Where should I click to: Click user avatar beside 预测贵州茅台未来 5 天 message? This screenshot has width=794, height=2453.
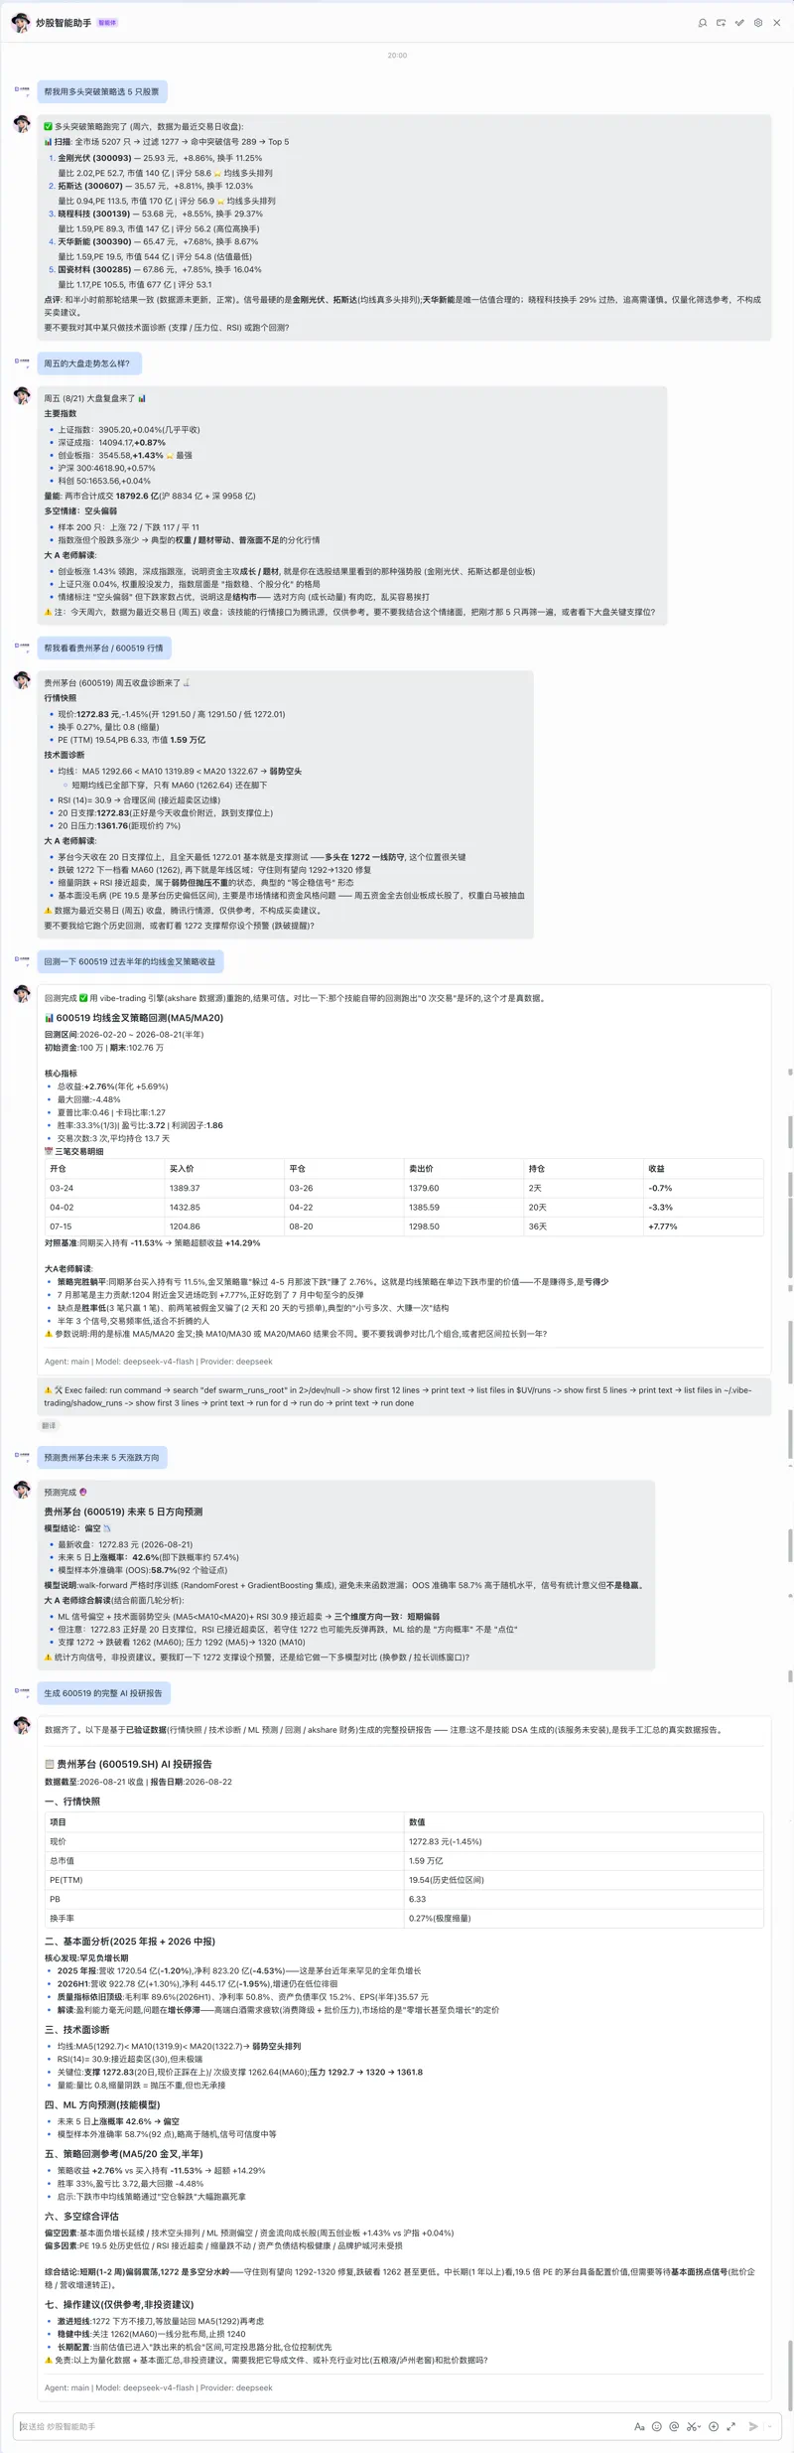point(22,1455)
